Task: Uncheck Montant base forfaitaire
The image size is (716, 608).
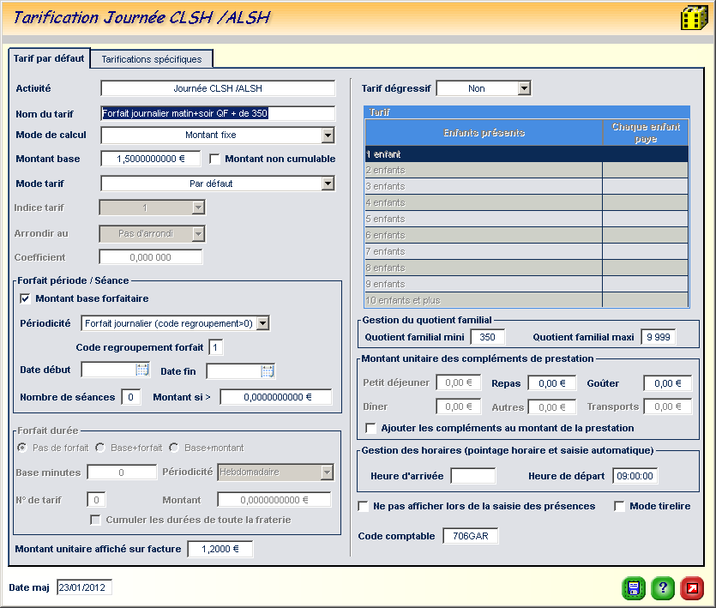Action: pyautogui.click(x=25, y=298)
